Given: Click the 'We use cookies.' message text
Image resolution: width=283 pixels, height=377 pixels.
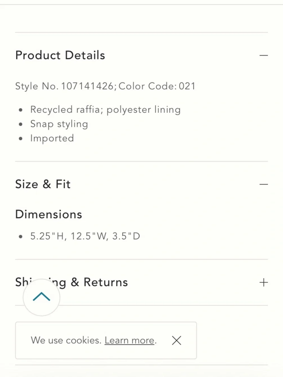Looking at the screenshot, I should click(66, 340).
